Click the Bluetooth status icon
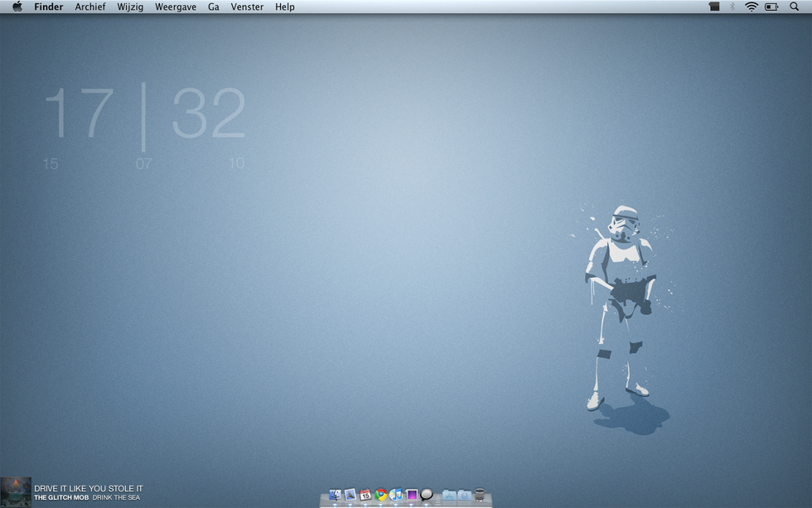Screen dimensions: 812x508 [x=732, y=7]
